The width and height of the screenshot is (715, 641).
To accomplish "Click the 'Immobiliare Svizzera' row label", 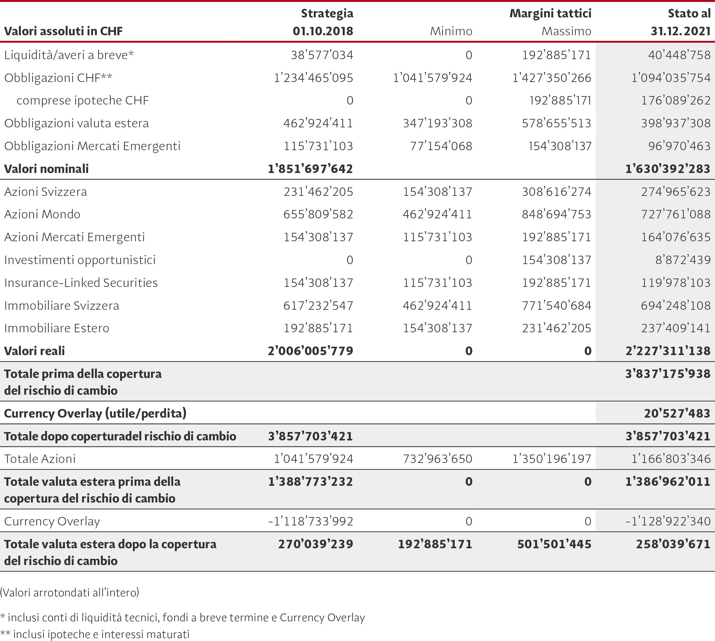I will click(x=62, y=306).
